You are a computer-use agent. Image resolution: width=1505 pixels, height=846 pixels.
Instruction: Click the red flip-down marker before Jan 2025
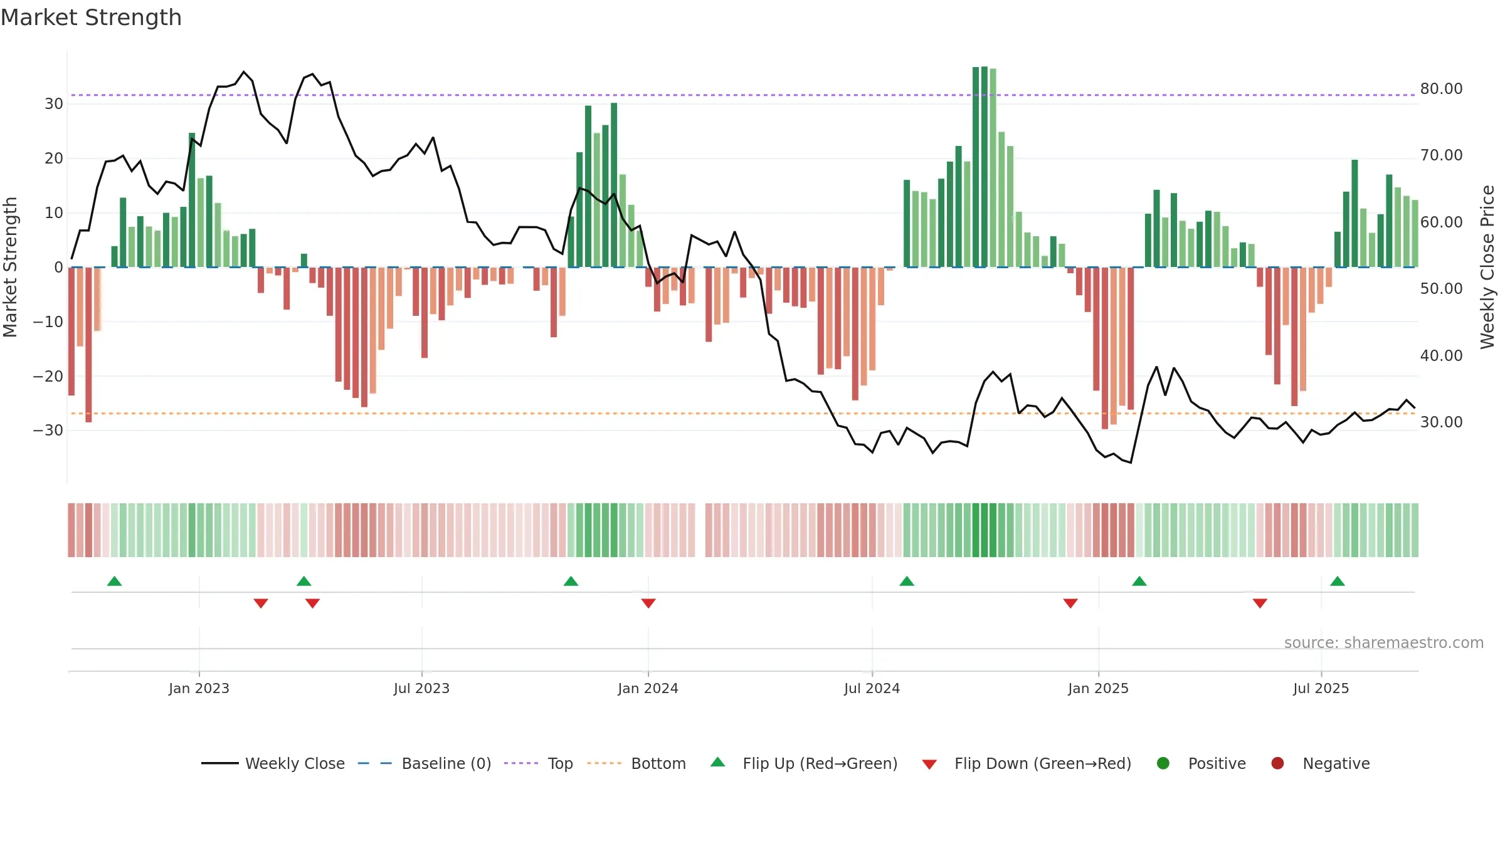tap(1070, 603)
